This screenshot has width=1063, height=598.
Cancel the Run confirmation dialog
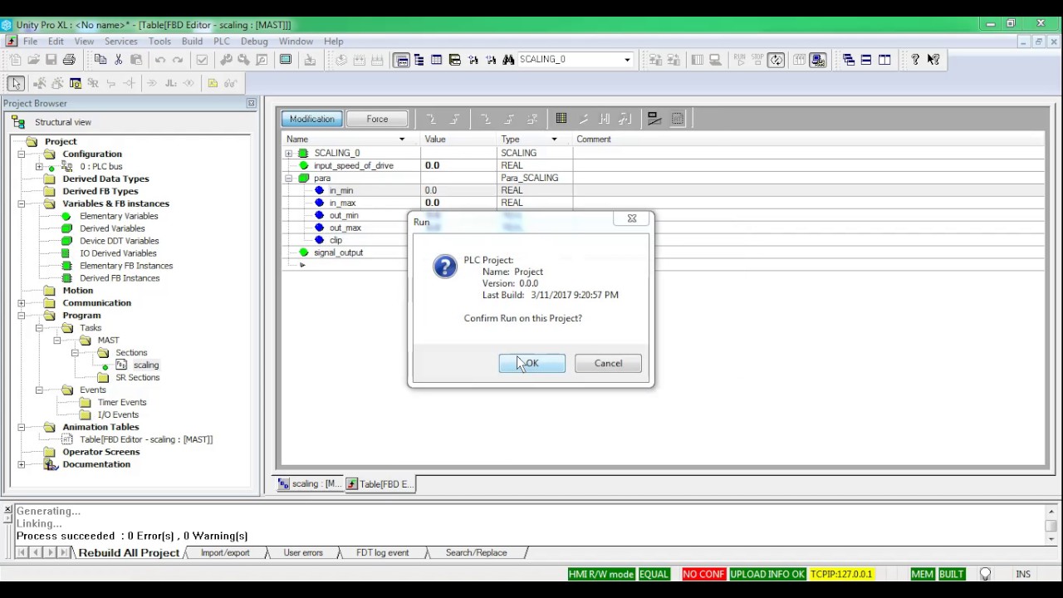pos(608,363)
